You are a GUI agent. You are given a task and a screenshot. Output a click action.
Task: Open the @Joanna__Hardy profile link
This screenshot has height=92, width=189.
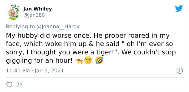[58, 27]
